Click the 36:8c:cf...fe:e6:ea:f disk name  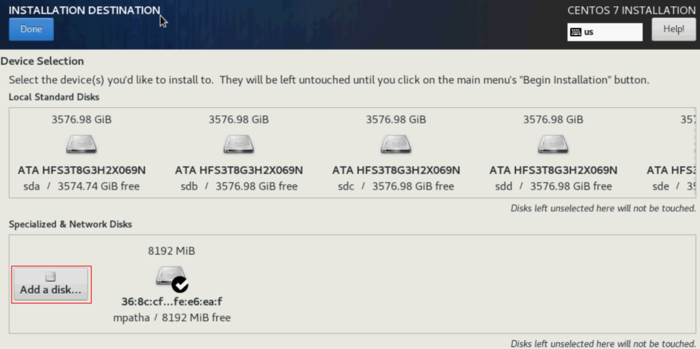point(172,301)
